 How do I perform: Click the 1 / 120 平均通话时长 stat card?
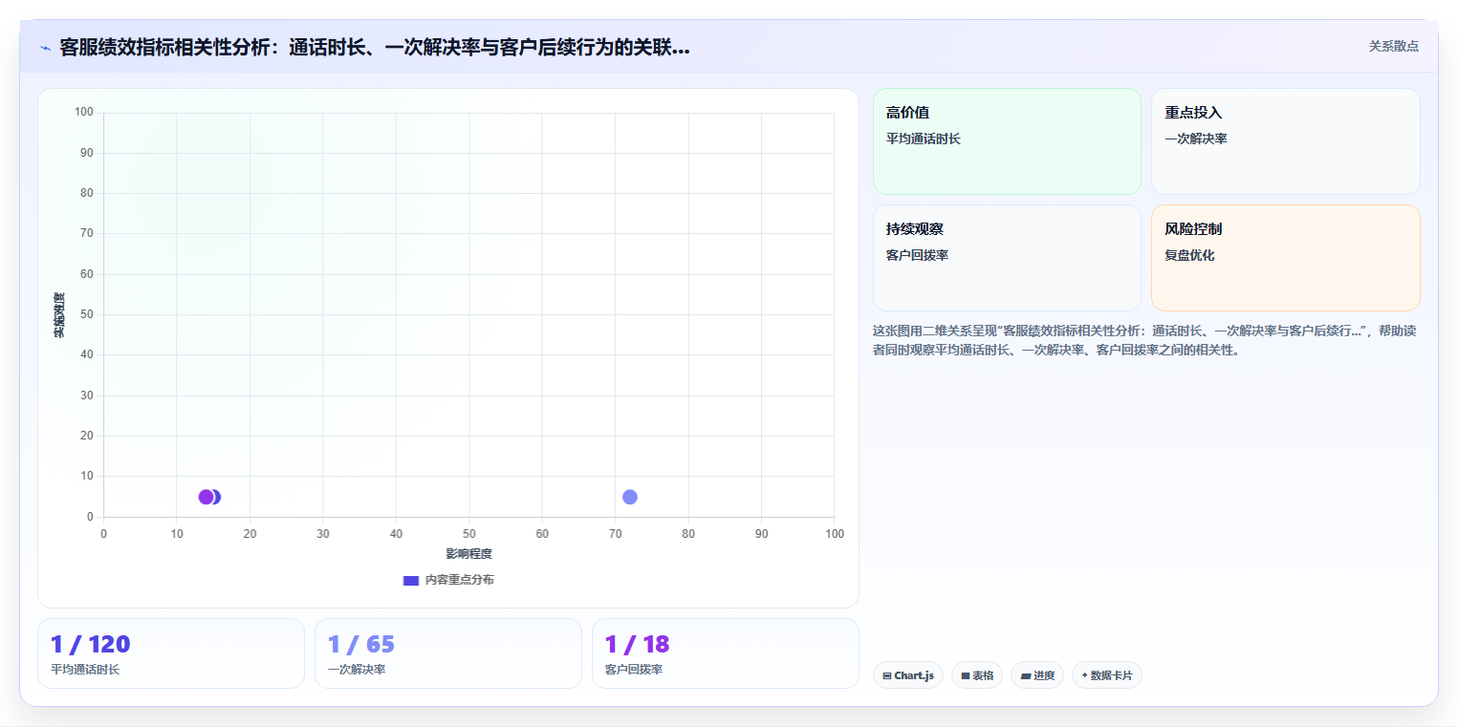click(x=171, y=653)
